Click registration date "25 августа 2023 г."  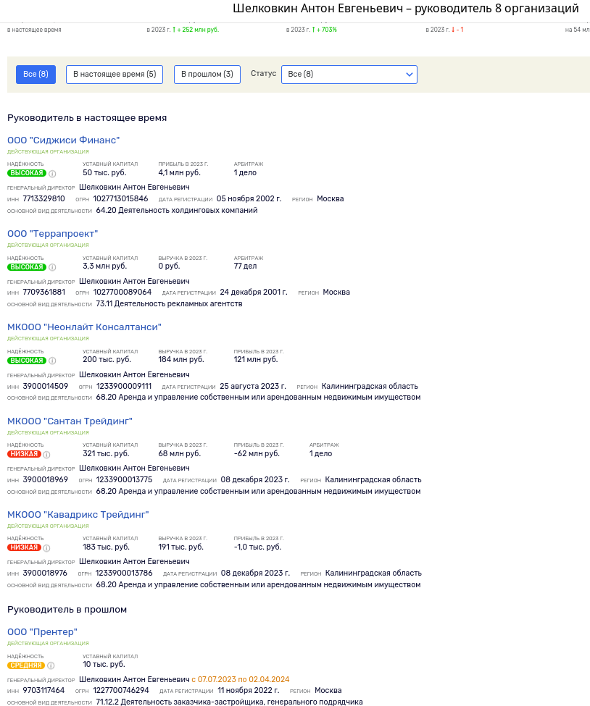(253, 386)
